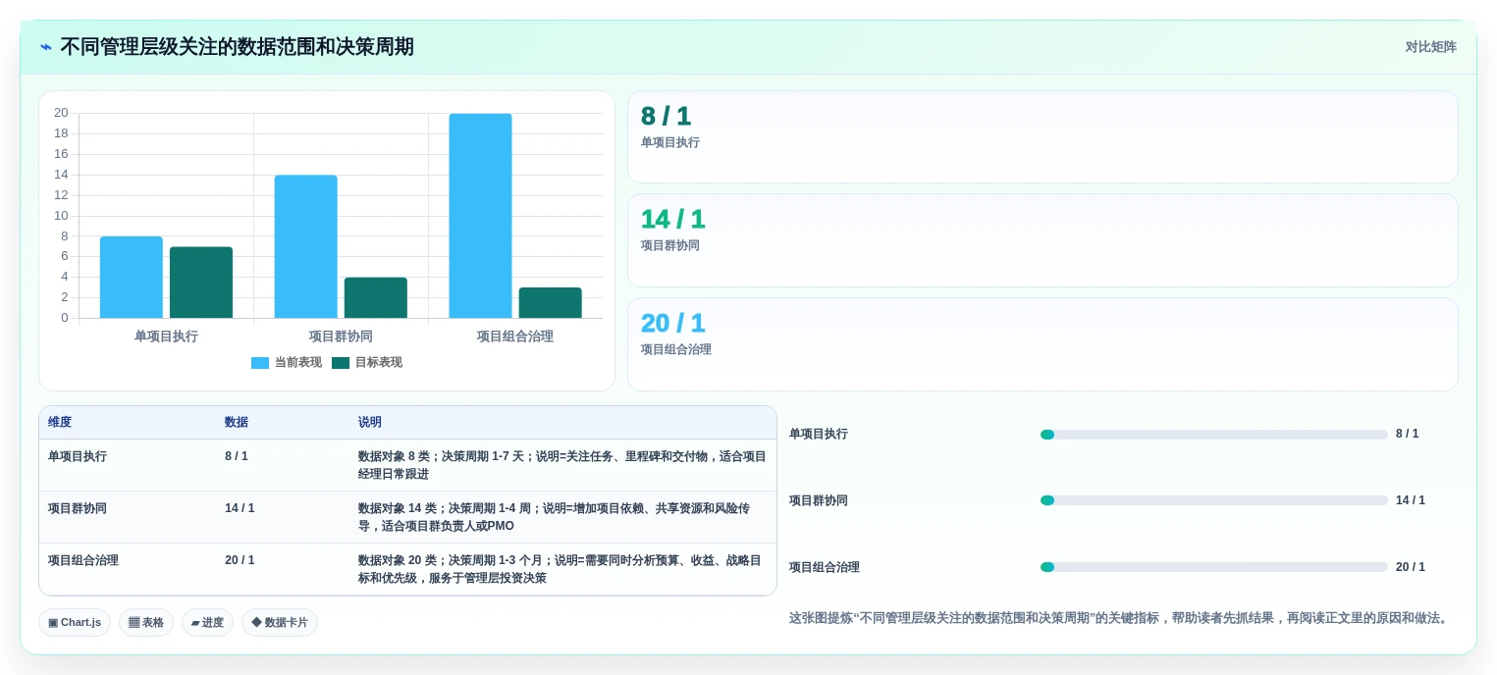This screenshot has height=675, width=1497.
Task: Click the 项目群协同 progress bar
Action: click(x=1214, y=500)
